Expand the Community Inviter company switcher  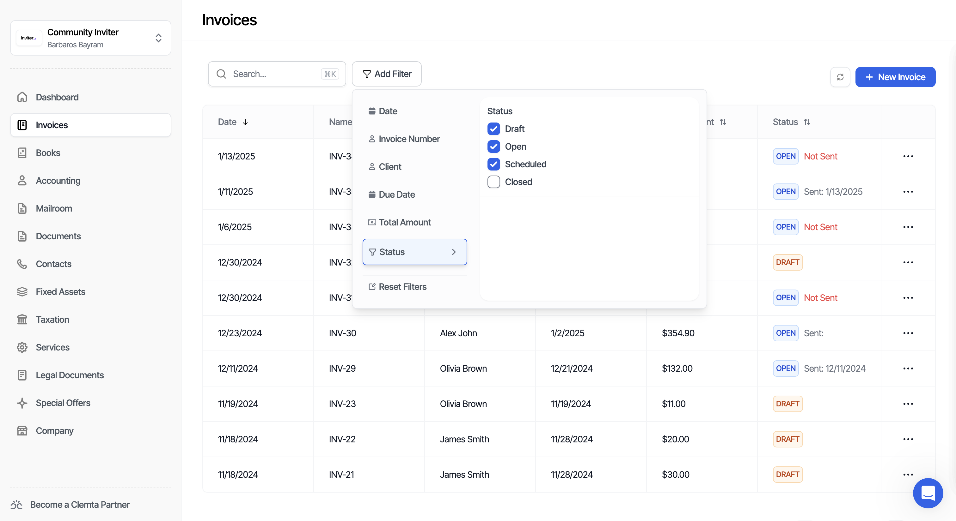pyautogui.click(x=158, y=38)
